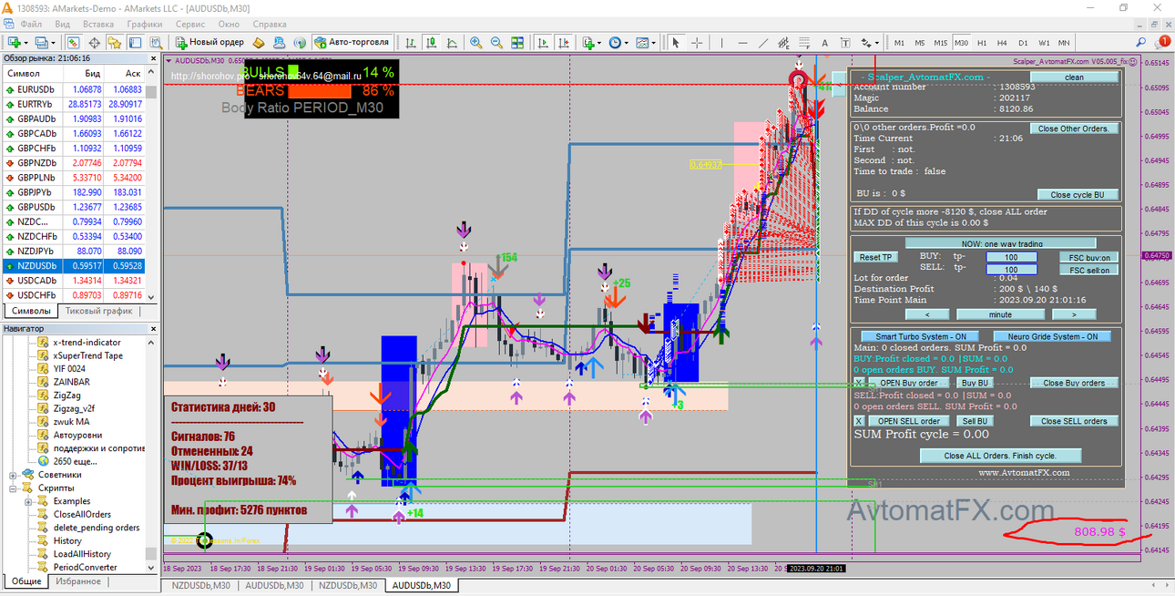
Task: Select bar chart display icon
Action: pyautogui.click(x=411, y=42)
